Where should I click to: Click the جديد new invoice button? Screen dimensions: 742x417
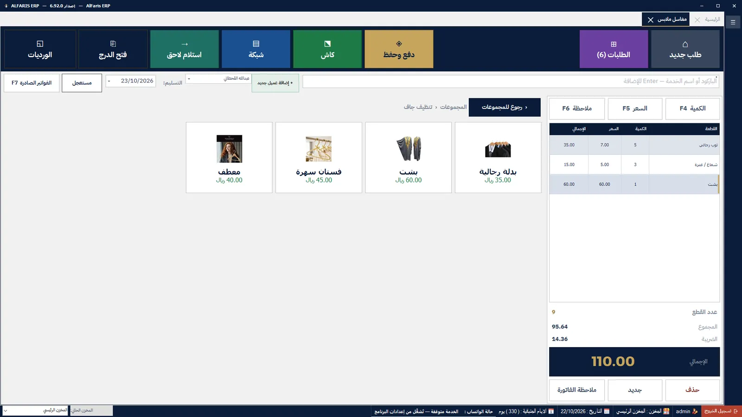click(x=635, y=390)
